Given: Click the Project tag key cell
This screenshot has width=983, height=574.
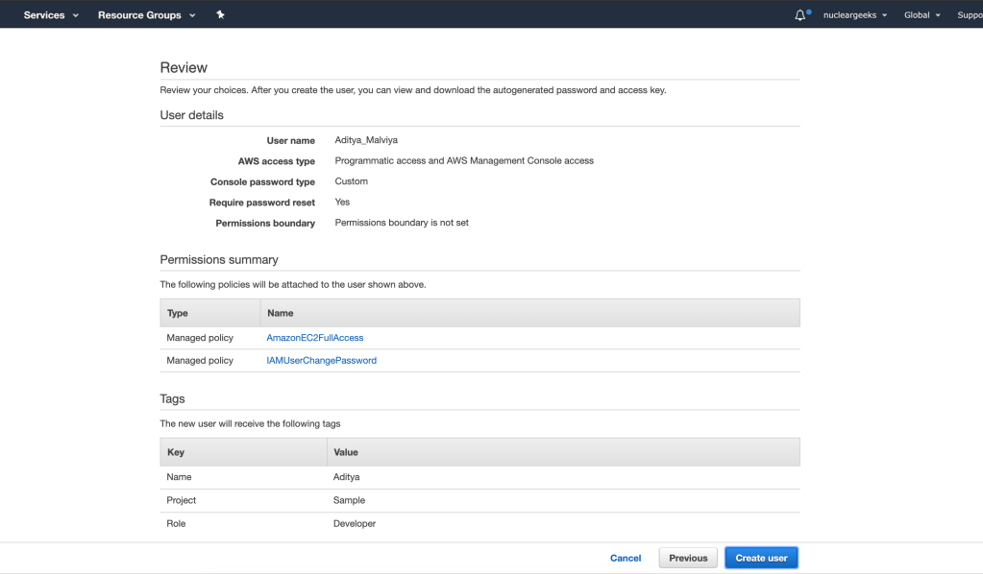Looking at the screenshot, I should [x=182, y=500].
